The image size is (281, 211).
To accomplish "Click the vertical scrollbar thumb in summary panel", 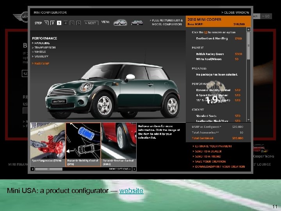I will coord(248,46).
